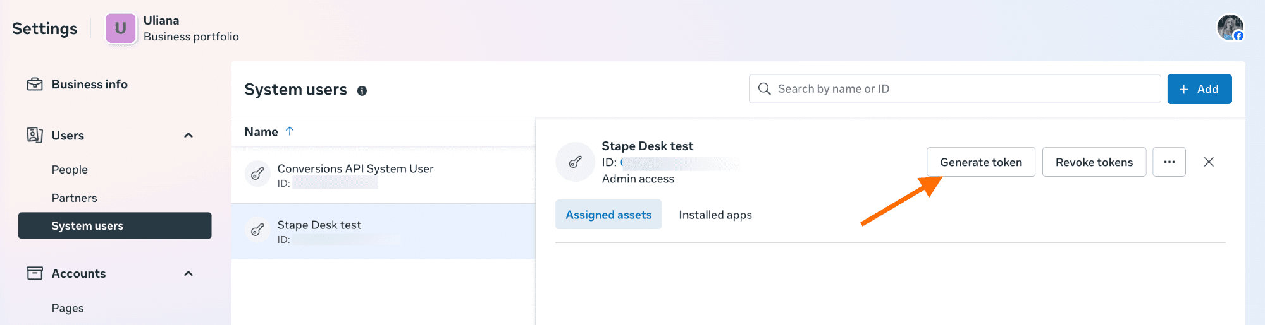Select the Stape Desk test row in list
Viewport: 1265px width, 325px height.
[383, 231]
